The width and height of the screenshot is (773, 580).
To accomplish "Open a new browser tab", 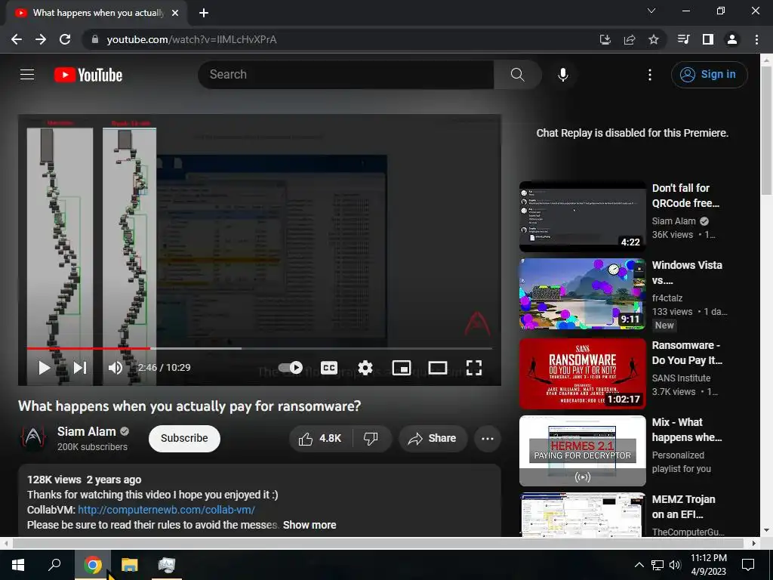I will pos(204,13).
